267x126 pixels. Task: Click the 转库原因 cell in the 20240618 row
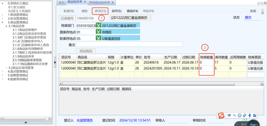(256, 63)
